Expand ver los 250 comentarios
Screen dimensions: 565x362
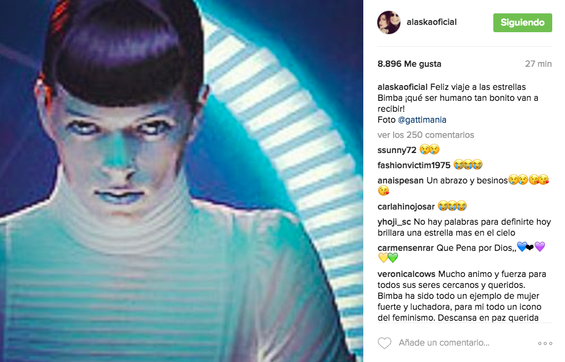[x=425, y=135]
